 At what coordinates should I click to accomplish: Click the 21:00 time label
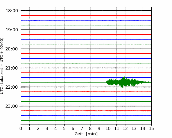12,68
